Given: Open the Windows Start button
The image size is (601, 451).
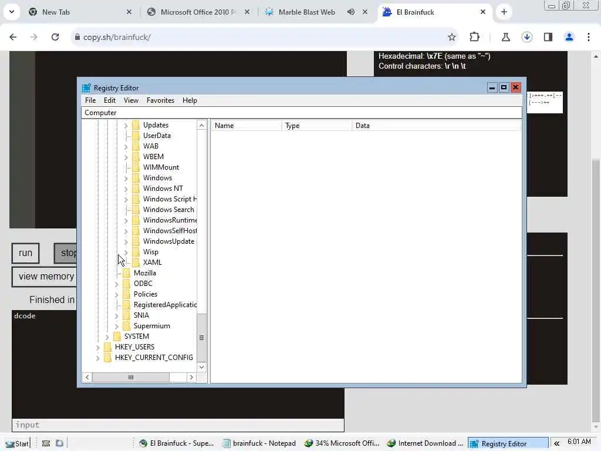Looking at the screenshot, I should (17, 444).
